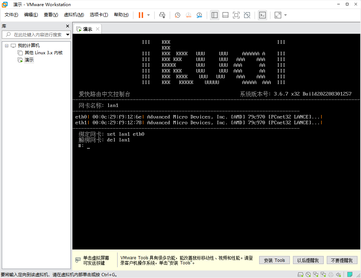Click the 系统版本号 build text
This screenshot has width=361, height=278.
pyautogui.click(x=296, y=94)
